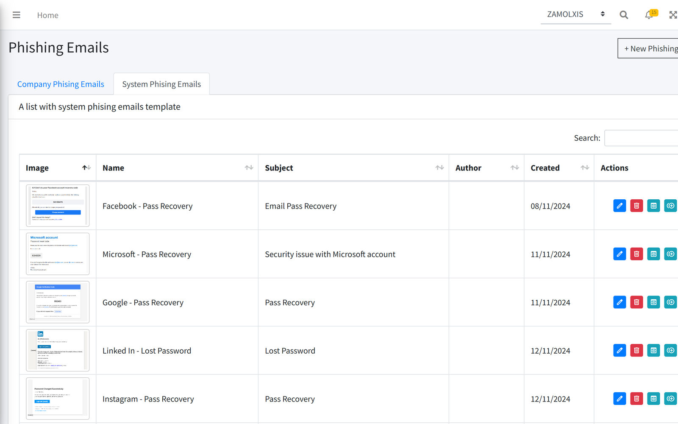Delete the Instagram - Pass Recovery template

[x=636, y=399]
